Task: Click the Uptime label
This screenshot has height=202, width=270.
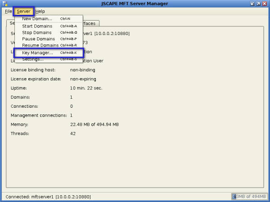Action: pos(19,88)
